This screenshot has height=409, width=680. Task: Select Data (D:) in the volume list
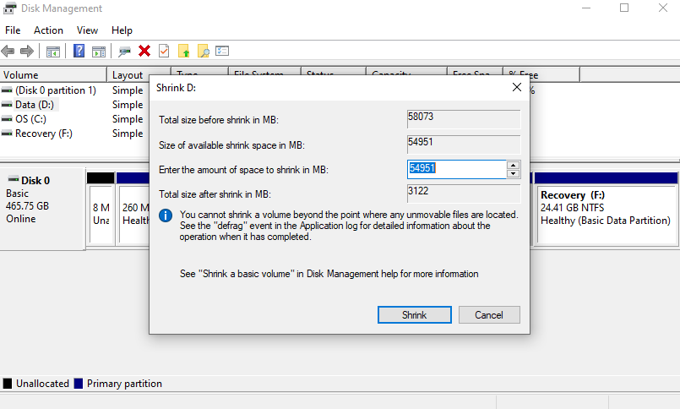(35, 105)
